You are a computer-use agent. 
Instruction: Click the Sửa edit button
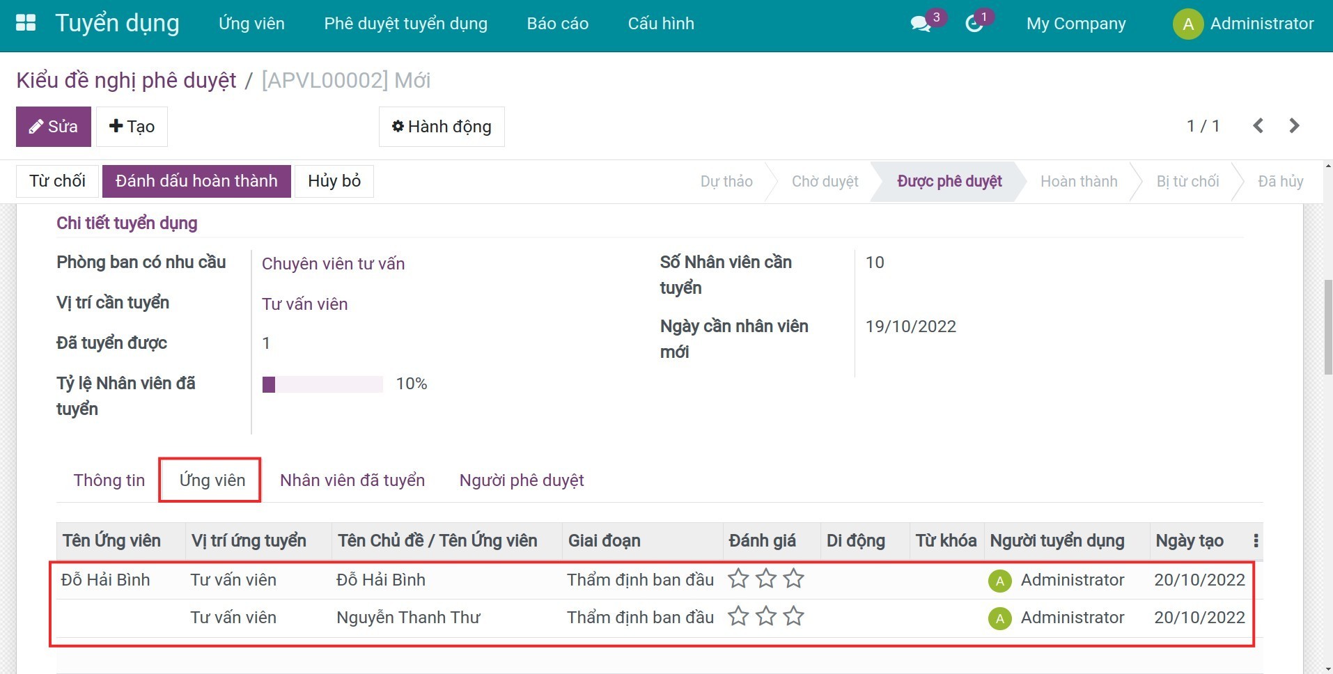(x=53, y=126)
